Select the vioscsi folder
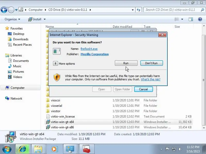This screenshot has width=206, height=154. point(55,100)
